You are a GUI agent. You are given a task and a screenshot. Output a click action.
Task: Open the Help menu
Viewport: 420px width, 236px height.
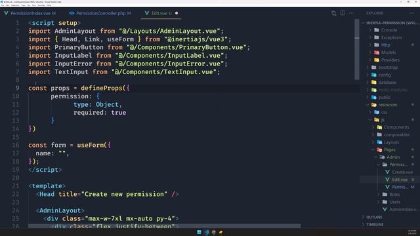[49, 5]
